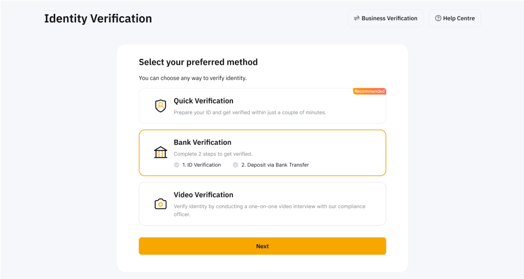Click the swap arrows icon beside Business Verification
This screenshot has height=279, width=524.
tap(357, 18)
